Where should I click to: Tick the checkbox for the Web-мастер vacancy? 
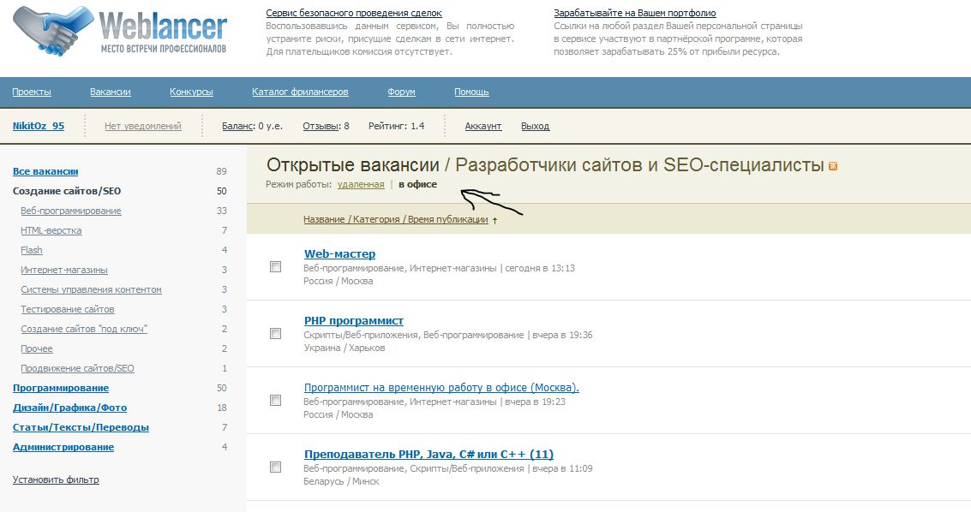tap(276, 266)
